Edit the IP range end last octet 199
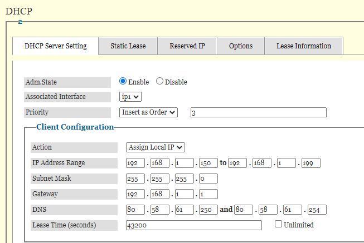This screenshot has width=364, height=243. point(310,163)
